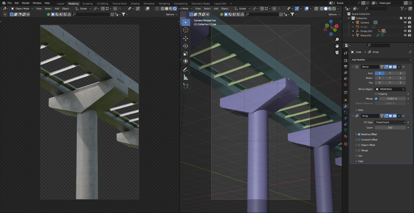Switch to the Geometry Nodes workspace tab
The height and width of the screenshot is (213, 414).
(x=200, y=4)
